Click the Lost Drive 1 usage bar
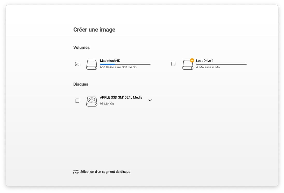Screen dimensions: 284x193 pyautogui.click(x=221, y=64)
